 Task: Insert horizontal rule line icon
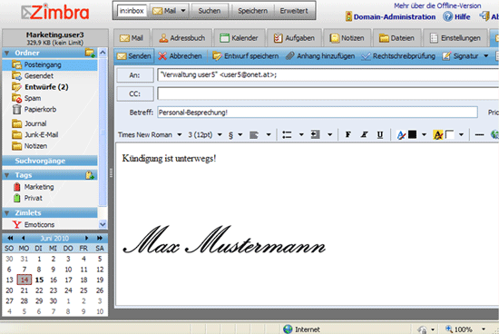click(479, 135)
